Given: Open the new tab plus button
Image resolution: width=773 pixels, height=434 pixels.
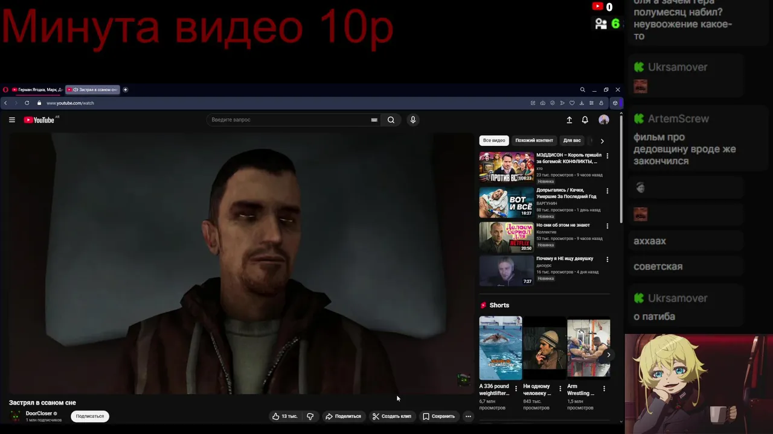Looking at the screenshot, I should click(126, 90).
